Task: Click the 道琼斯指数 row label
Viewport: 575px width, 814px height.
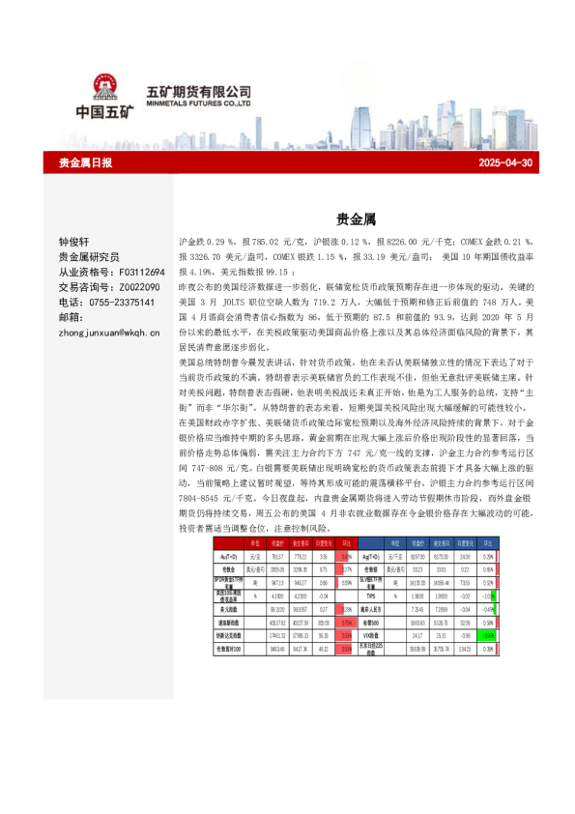Action: 228,623
